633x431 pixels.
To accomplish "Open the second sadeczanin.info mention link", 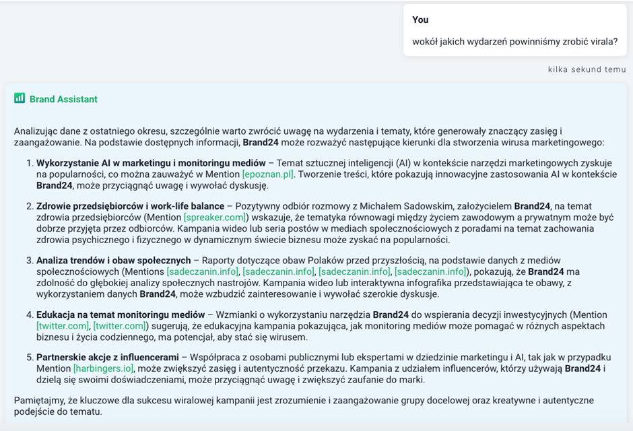I will click(278, 271).
